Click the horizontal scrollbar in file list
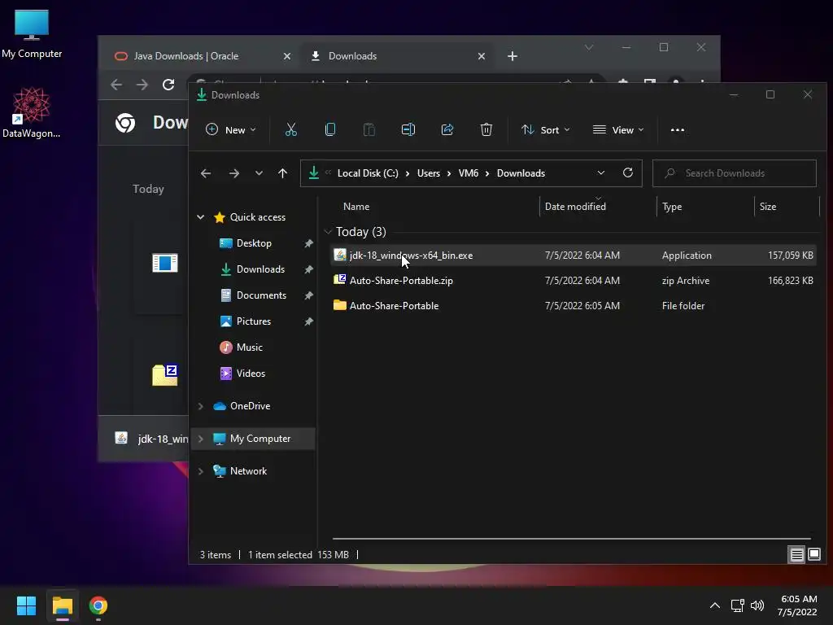 pyautogui.click(x=571, y=539)
